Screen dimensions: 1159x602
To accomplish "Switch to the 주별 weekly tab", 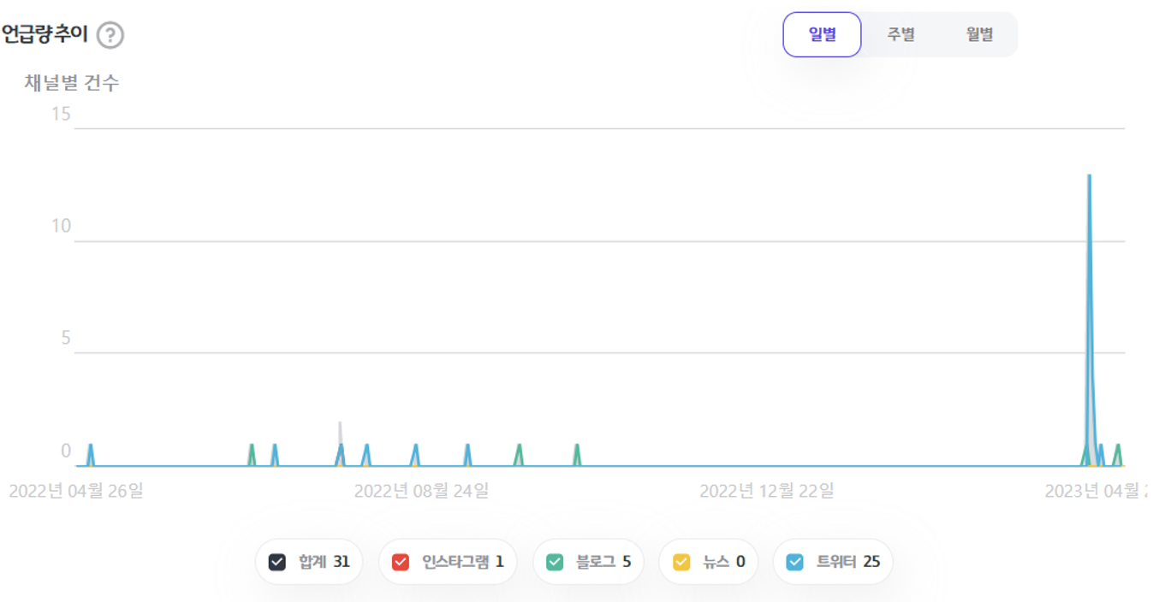I will click(900, 34).
